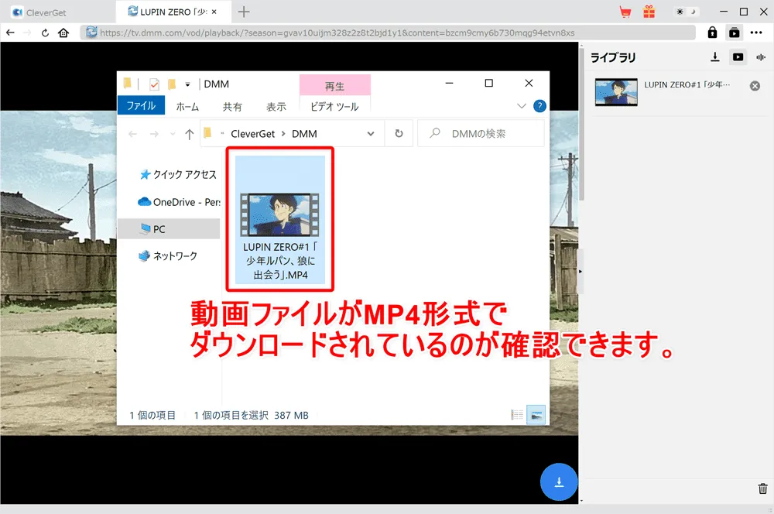The height and width of the screenshot is (514, 774).
Task: Open the 表示 ribbon tab
Action: [276, 107]
